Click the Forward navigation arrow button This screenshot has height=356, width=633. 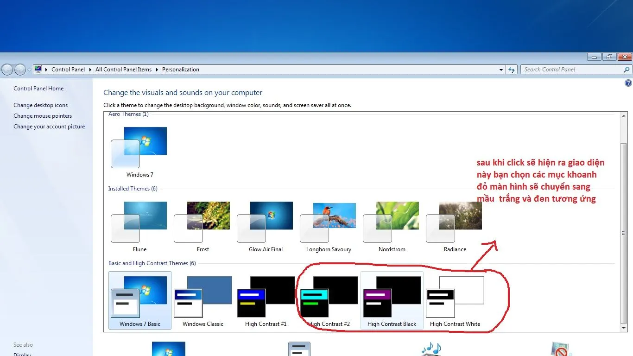(x=20, y=70)
